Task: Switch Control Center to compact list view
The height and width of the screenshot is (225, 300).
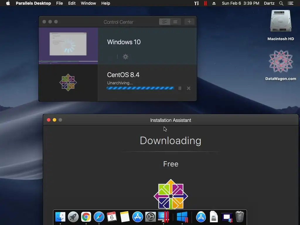Action: point(175,22)
